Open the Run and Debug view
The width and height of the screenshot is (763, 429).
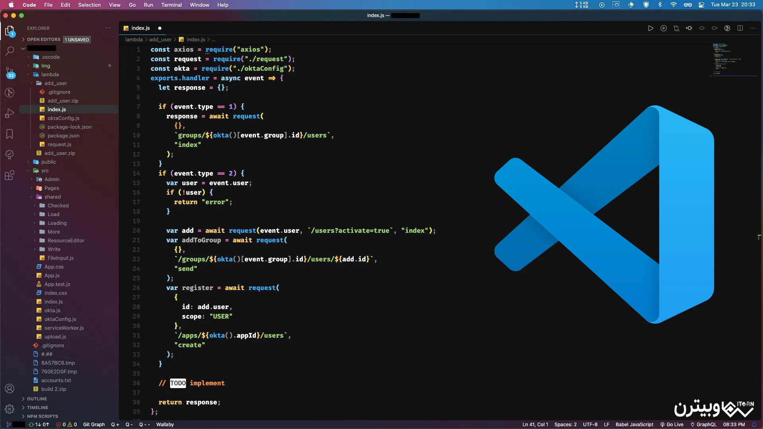(10, 113)
